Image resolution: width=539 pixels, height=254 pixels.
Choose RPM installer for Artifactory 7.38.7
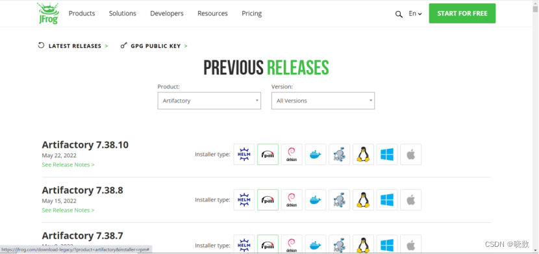click(268, 244)
